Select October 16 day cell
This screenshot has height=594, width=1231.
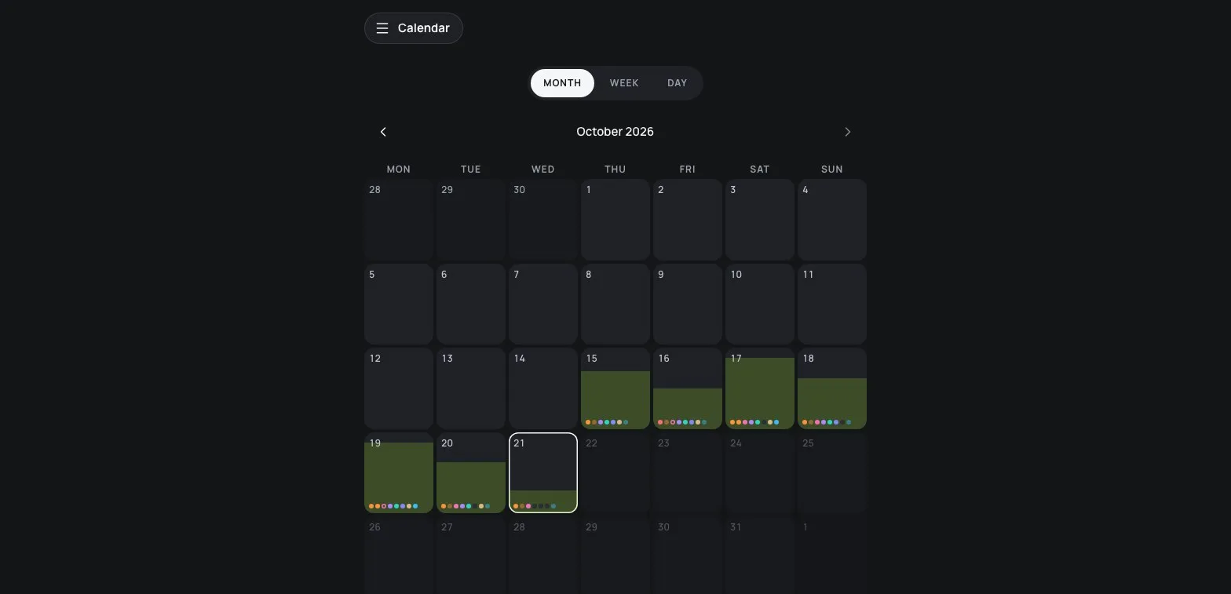click(688, 388)
